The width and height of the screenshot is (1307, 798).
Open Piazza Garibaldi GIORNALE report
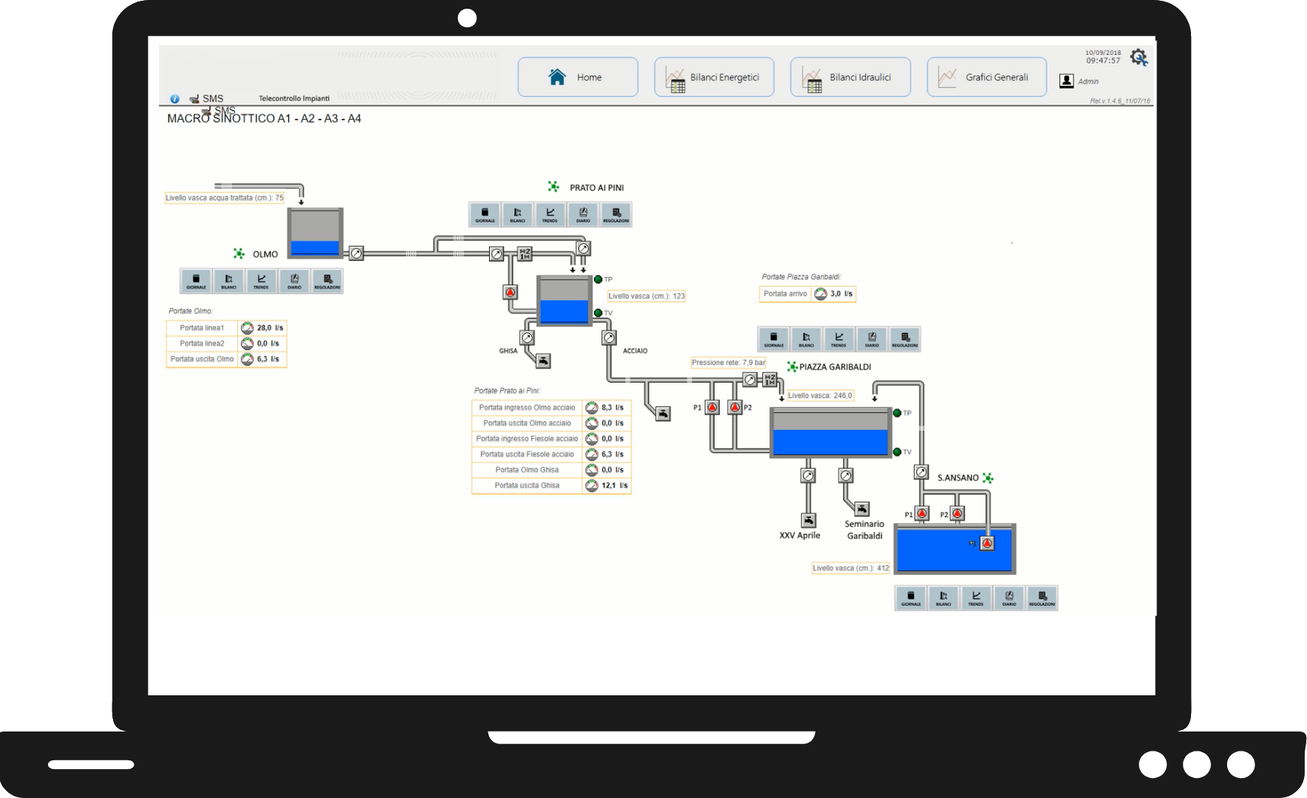[774, 339]
